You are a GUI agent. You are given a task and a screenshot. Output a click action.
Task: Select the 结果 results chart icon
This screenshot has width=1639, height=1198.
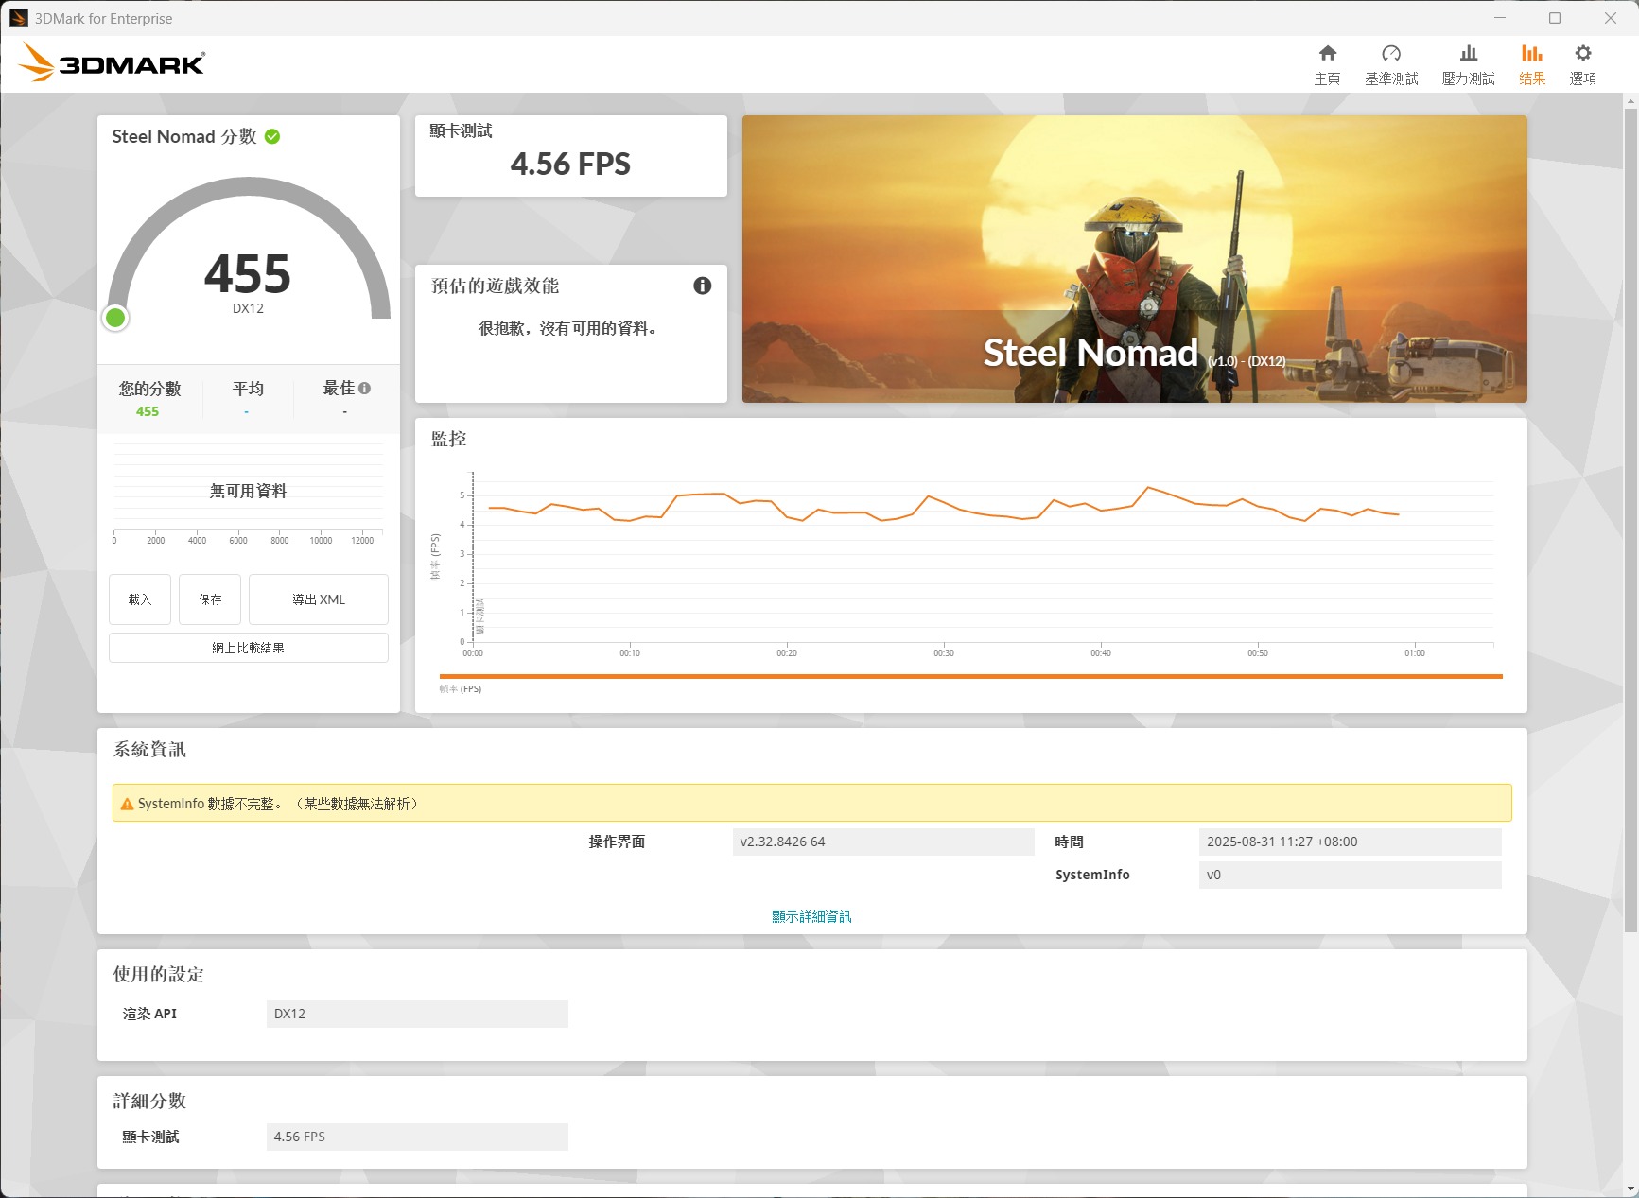pos(1532,54)
